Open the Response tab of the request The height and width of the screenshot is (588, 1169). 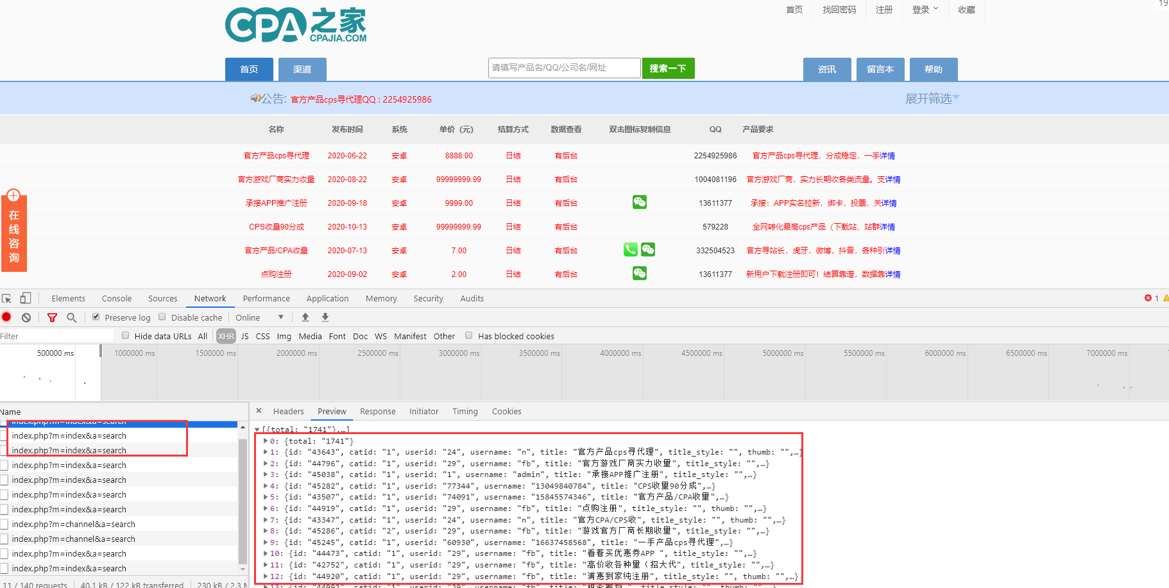tap(378, 411)
